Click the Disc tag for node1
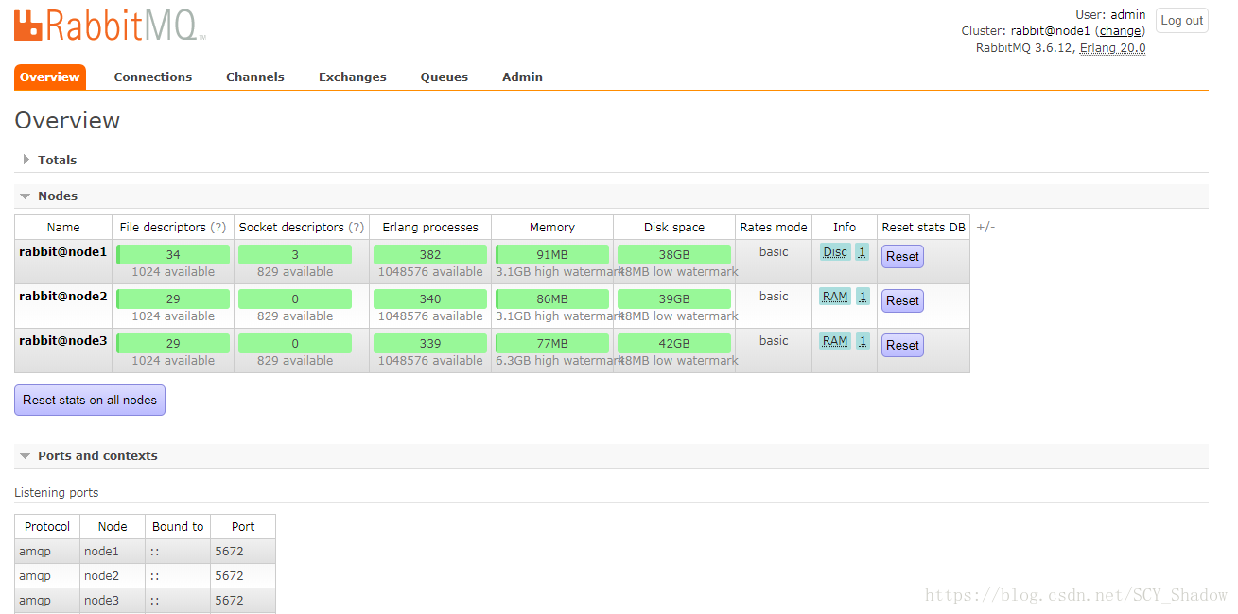The height and width of the screenshot is (614, 1238). pyautogui.click(x=835, y=252)
